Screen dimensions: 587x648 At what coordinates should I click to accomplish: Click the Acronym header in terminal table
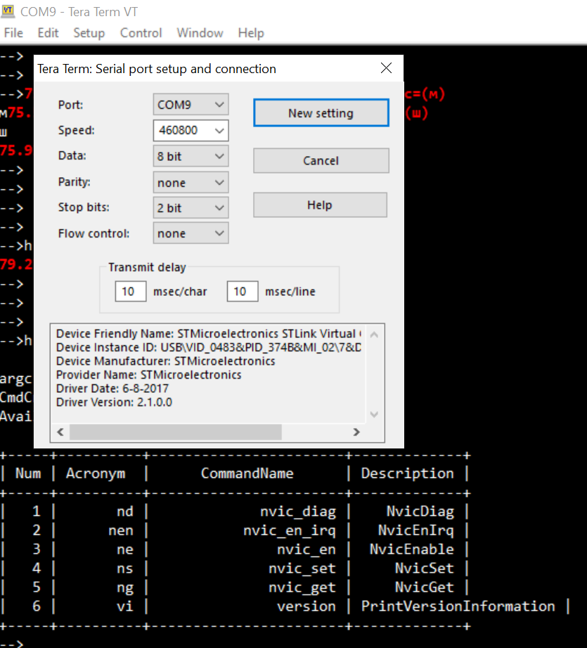pyautogui.click(x=96, y=473)
